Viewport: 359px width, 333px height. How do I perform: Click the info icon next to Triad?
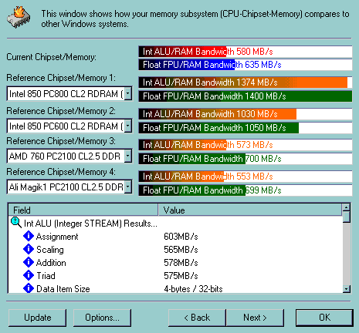point(29,275)
